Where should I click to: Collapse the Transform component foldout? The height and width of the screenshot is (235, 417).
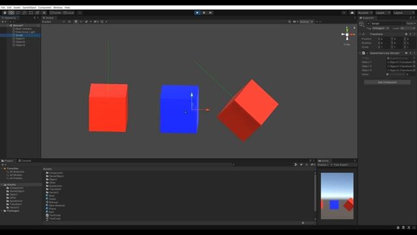click(360, 34)
